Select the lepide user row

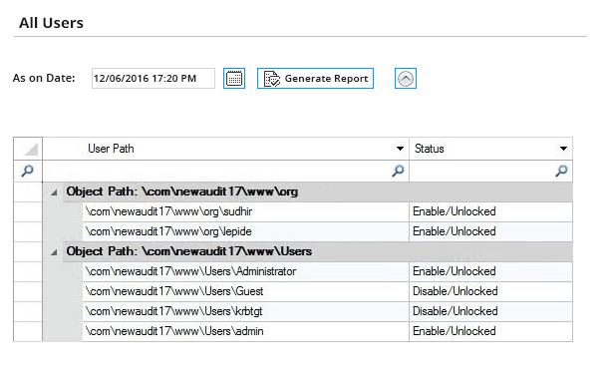coord(327,231)
